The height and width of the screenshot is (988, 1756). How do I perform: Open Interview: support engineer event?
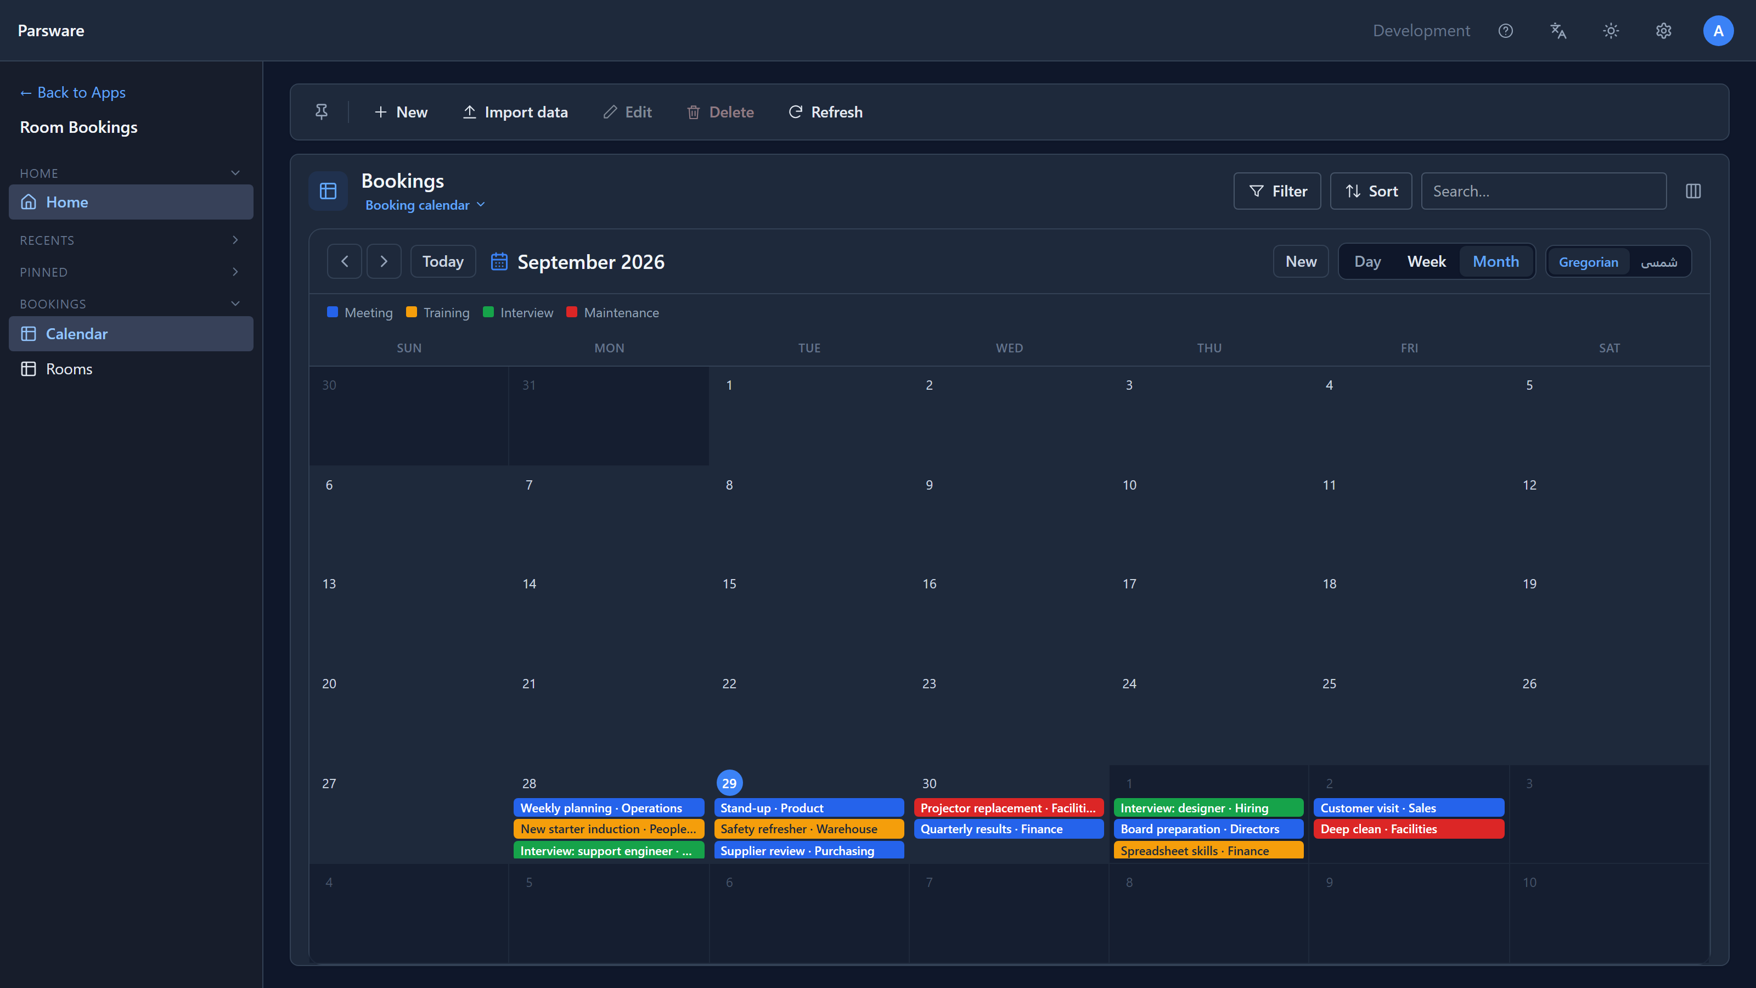609,850
